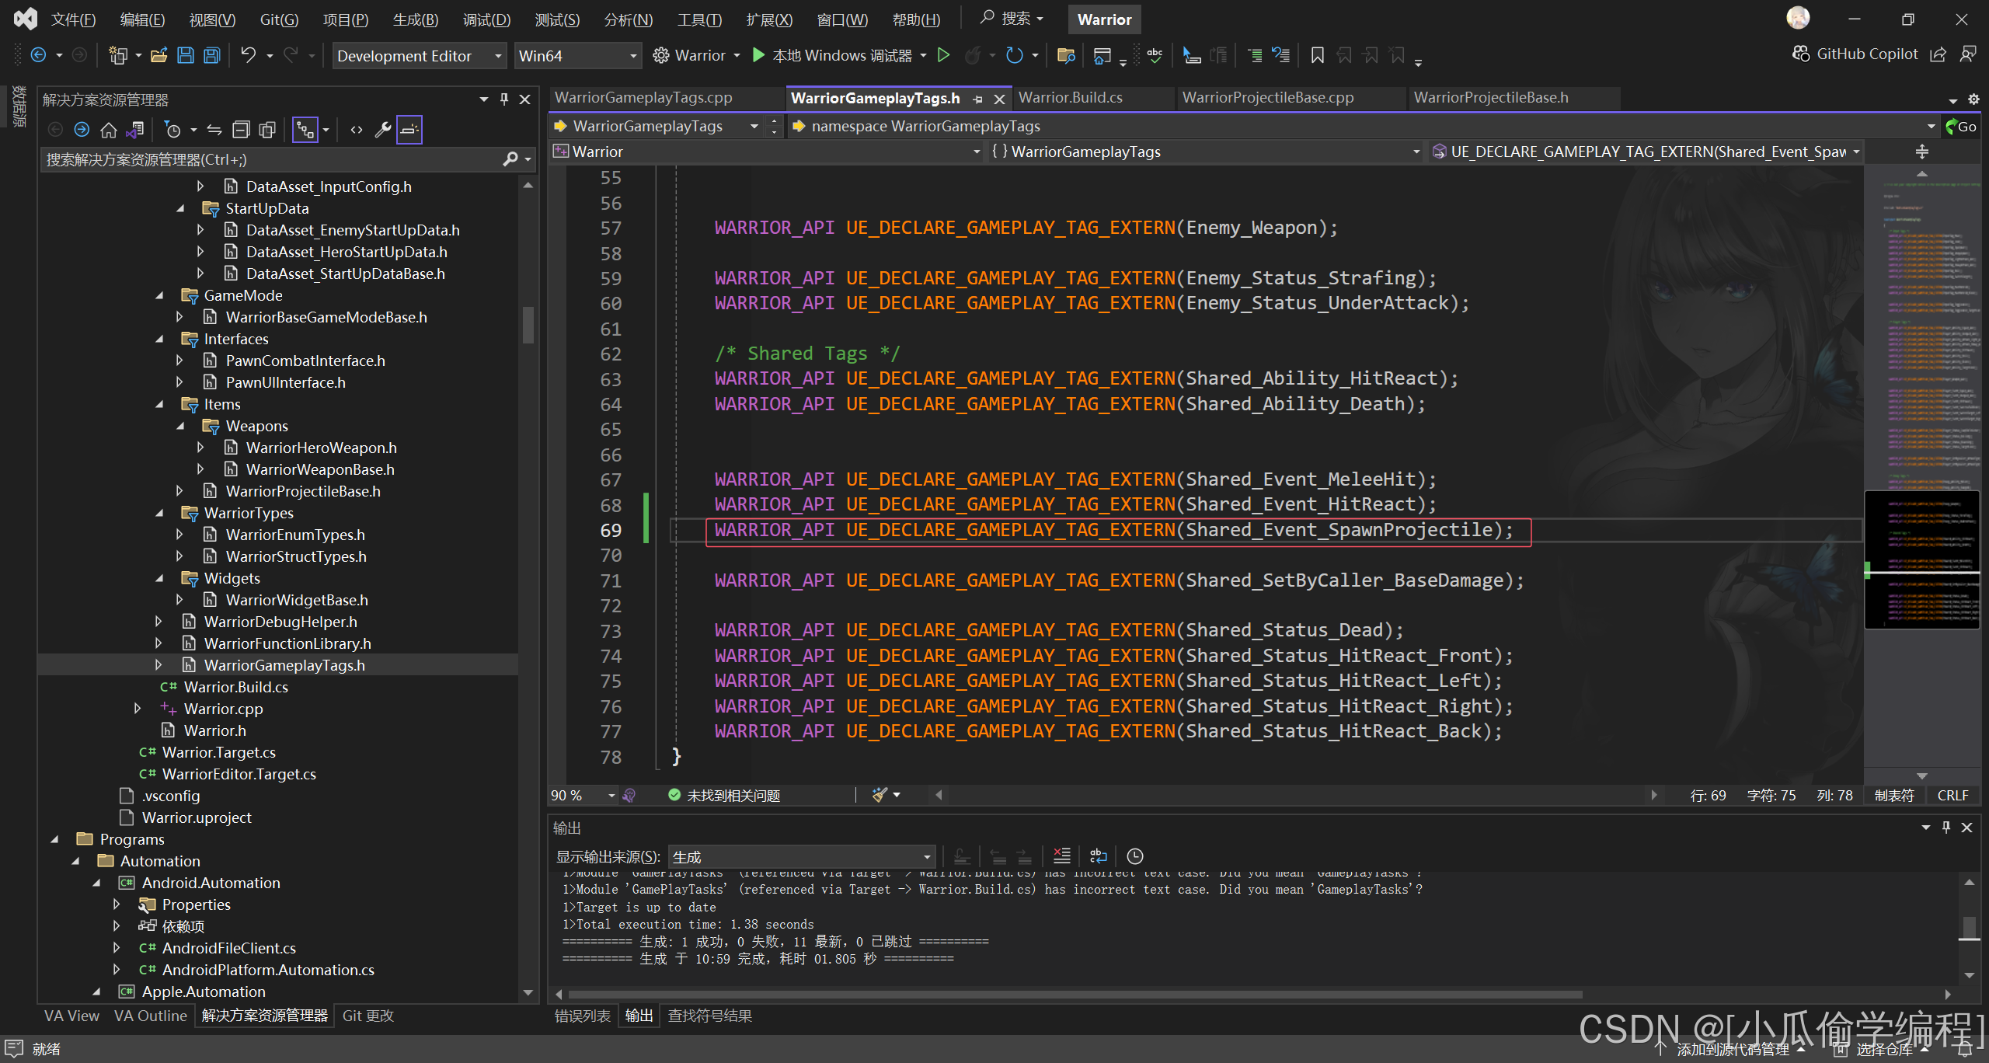Viewport: 1989px width, 1063px height.
Task: Open the 生成(B) Build menu
Action: (416, 19)
